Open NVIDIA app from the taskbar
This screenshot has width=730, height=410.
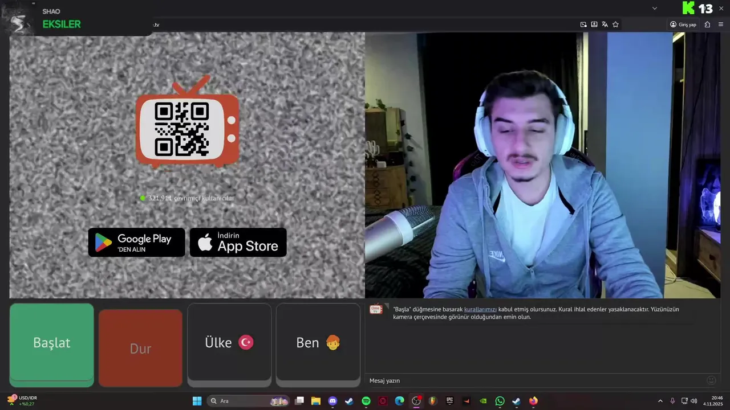point(483,401)
